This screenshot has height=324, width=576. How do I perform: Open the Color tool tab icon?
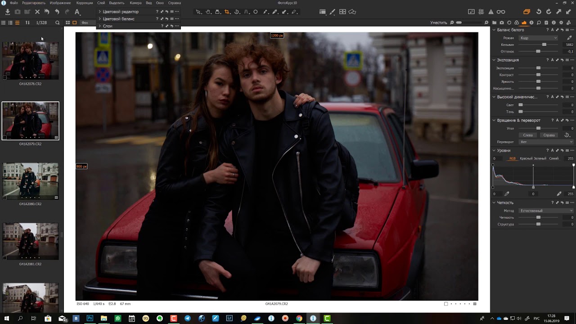coord(517,22)
